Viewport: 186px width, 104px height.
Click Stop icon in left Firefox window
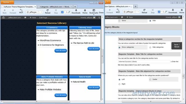coord(56,10)
